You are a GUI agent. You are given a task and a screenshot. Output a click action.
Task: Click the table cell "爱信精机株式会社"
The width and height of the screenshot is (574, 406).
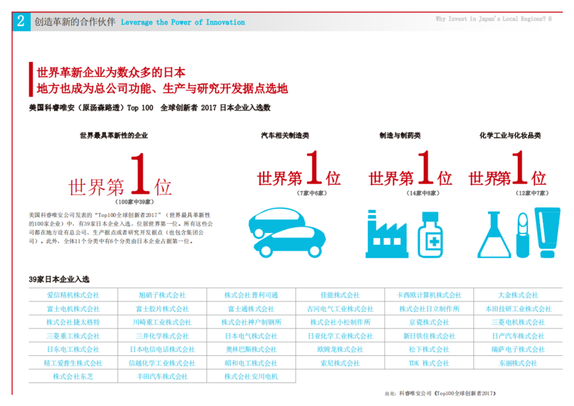coord(73,295)
